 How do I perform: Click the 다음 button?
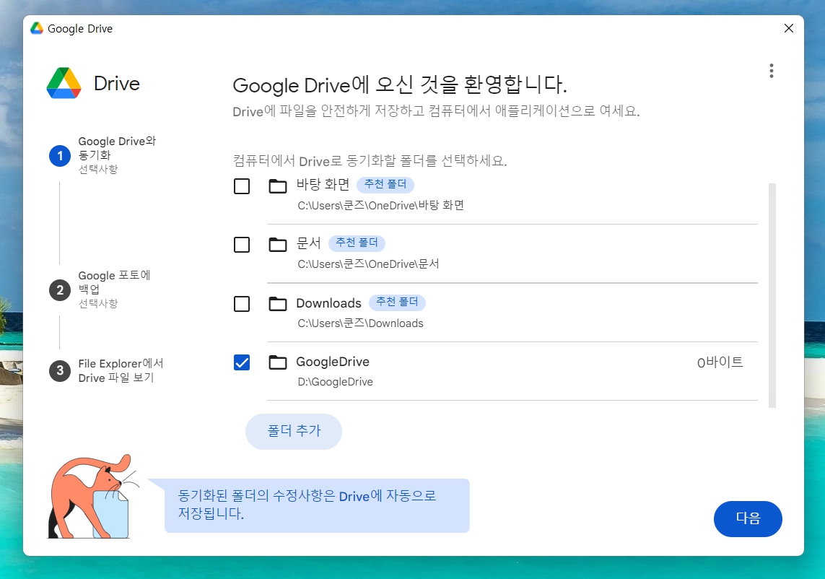748,518
